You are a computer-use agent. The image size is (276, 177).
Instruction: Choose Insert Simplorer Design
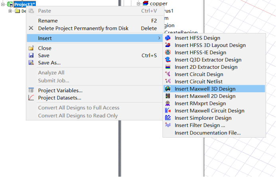214,118
